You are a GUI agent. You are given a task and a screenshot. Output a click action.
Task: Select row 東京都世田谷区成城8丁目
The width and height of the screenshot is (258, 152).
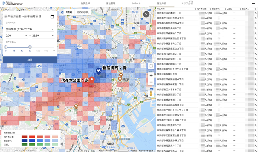pyautogui.click(x=207, y=105)
